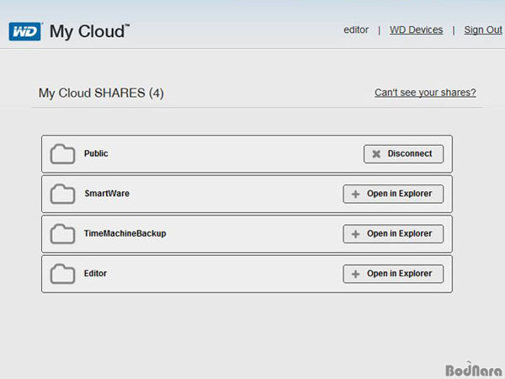
Task: Click the Editor share folder icon
Action: pos(62,274)
